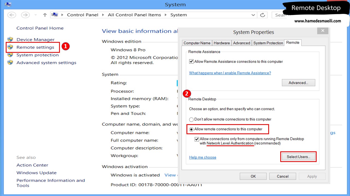Click the shield icon beside Remote settings
350x196 pixels.
10,47
